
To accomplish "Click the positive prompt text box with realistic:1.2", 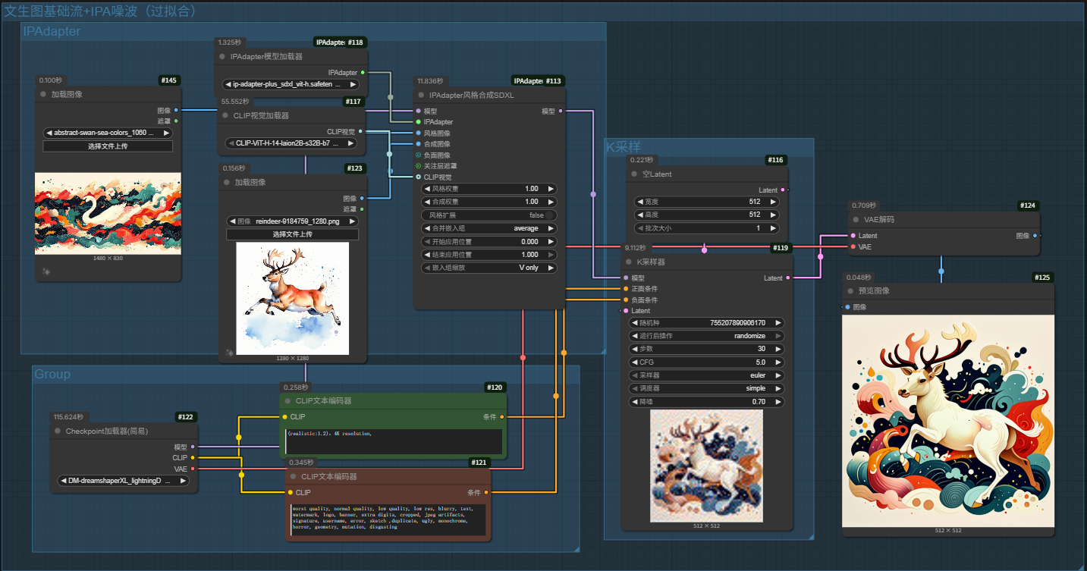I will 394,441.
